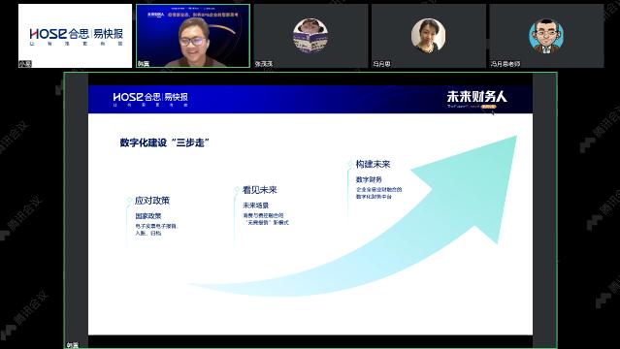Click the 构建未来 heading on slide
Screen dimensions: 620x349
tap(373, 164)
